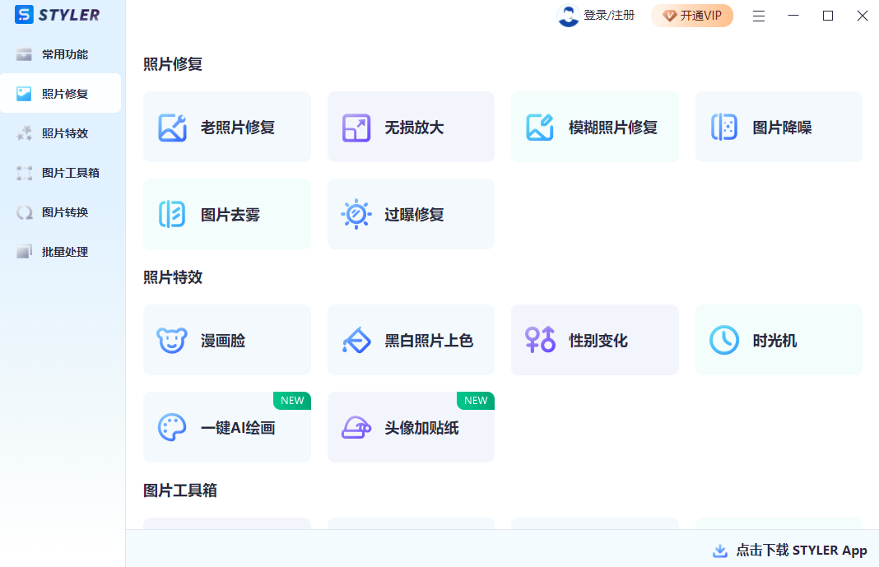Launch the 图片降噪 noise reduction tool
Screen dimensions: 879x567
778,127
